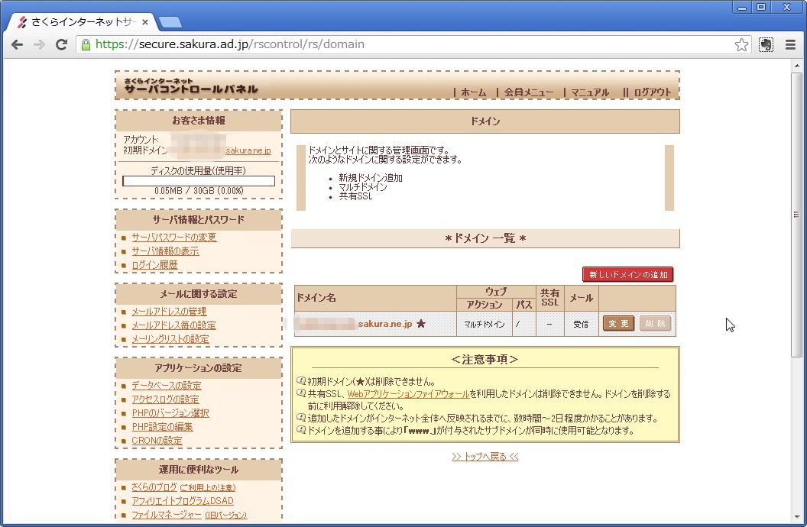Click the disk usage progress bar
The height and width of the screenshot is (527, 807).
pos(199,181)
